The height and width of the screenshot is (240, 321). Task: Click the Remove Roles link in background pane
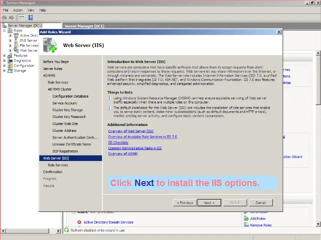[261, 225]
